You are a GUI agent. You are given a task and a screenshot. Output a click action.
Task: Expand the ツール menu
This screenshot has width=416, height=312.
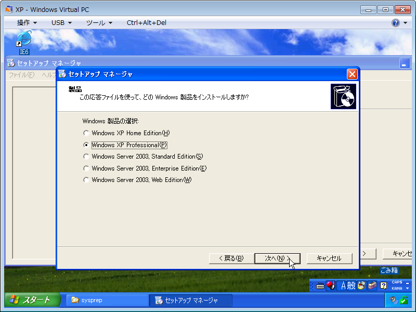(99, 23)
